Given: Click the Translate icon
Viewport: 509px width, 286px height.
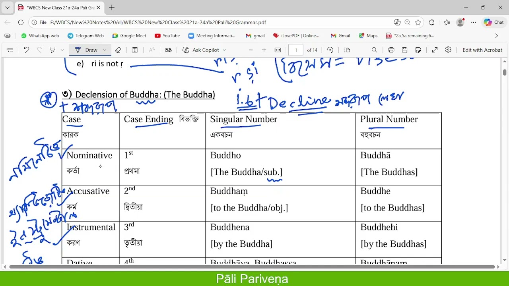Looking at the screenshot, I should click(x=168, y=50).
